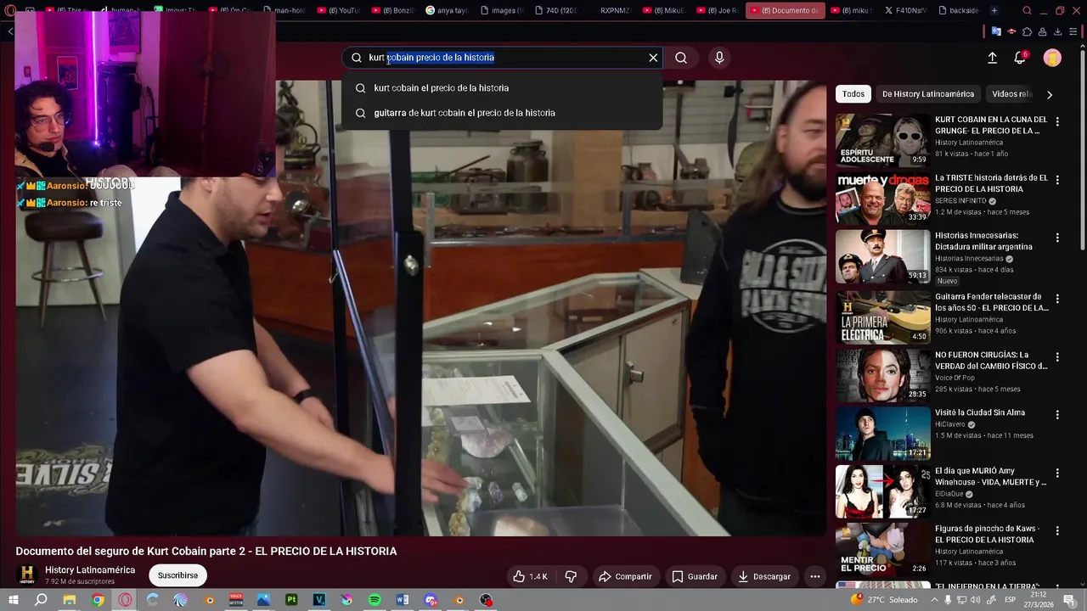The height and width of the screenshot is (611, 1087).
Task: Open the Pt app from taskbar
Action: [x=291, y=600]
